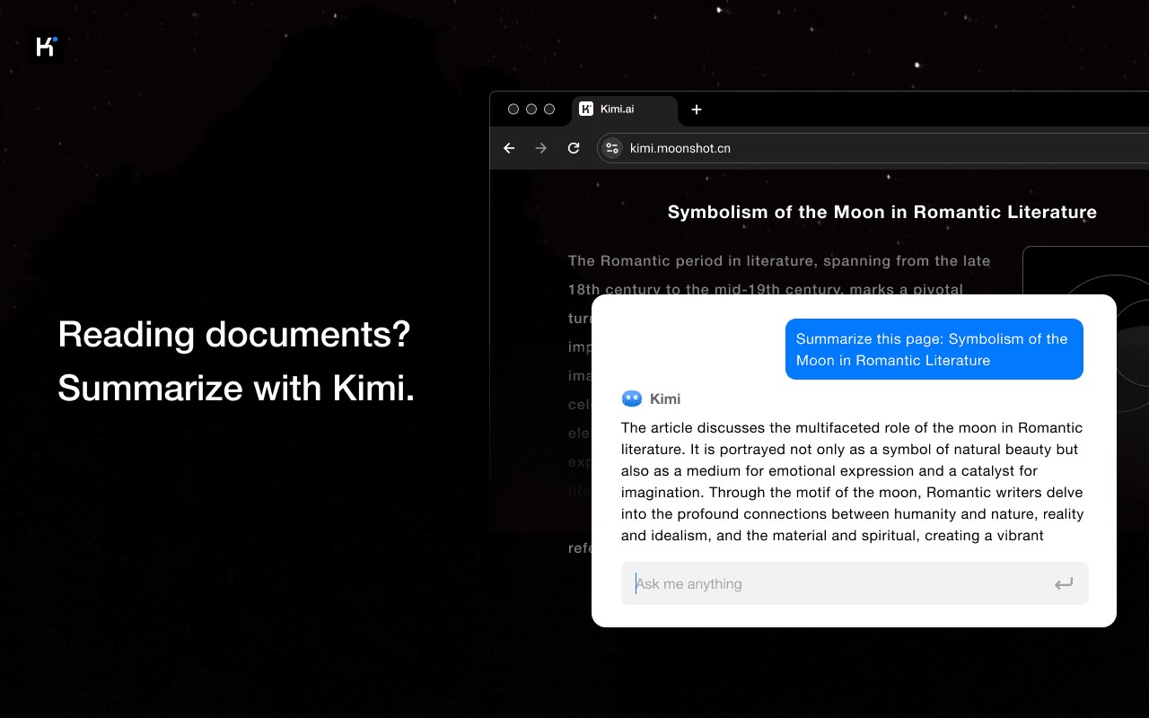1149x718 pixels.
Task: Click the article line 'The Romantic period in literature'
Action: (779, 261)
